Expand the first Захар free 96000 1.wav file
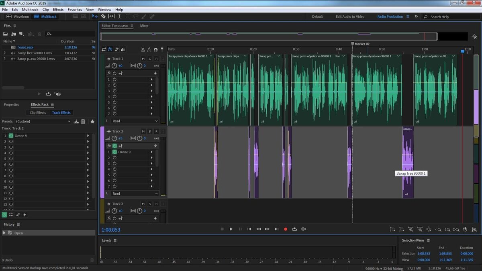Viewport: 482px width, 271px height. 4,53
